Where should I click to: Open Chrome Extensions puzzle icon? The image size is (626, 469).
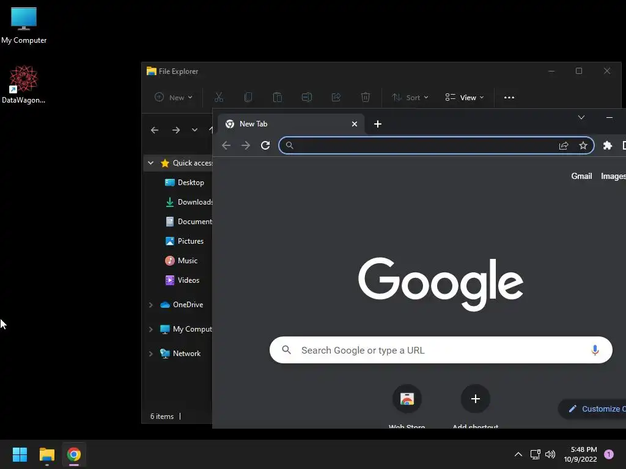pos(607,145)
